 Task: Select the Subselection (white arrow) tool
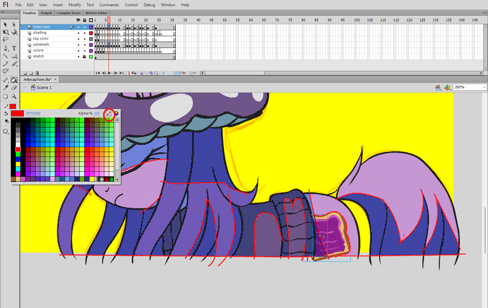[14, 24]
